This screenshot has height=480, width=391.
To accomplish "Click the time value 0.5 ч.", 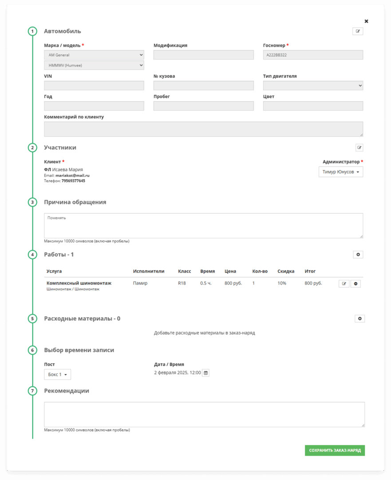I will (206, 283).
